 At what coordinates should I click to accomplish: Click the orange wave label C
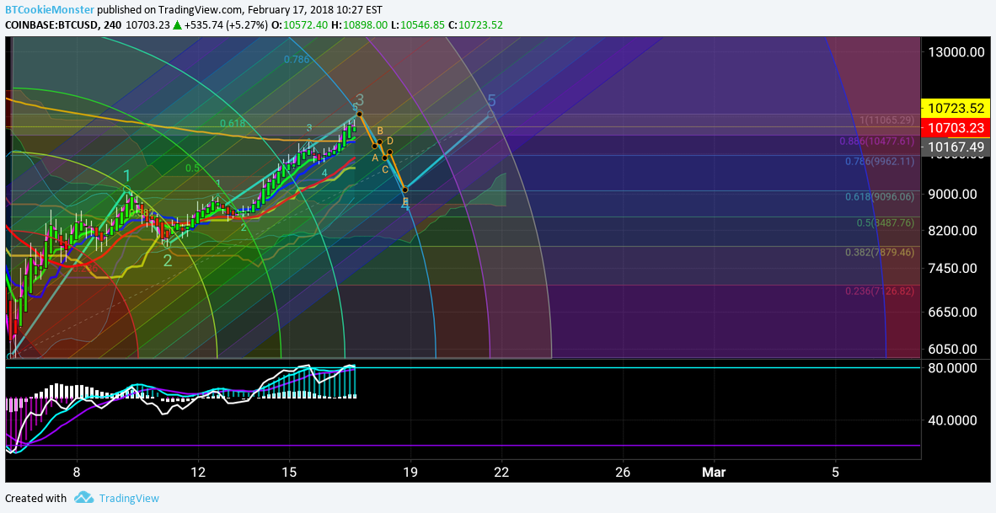coord(385,169)
